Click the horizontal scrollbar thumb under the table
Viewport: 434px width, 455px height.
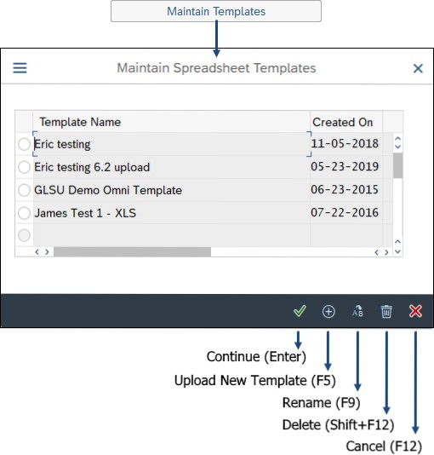tap(133, 252)
